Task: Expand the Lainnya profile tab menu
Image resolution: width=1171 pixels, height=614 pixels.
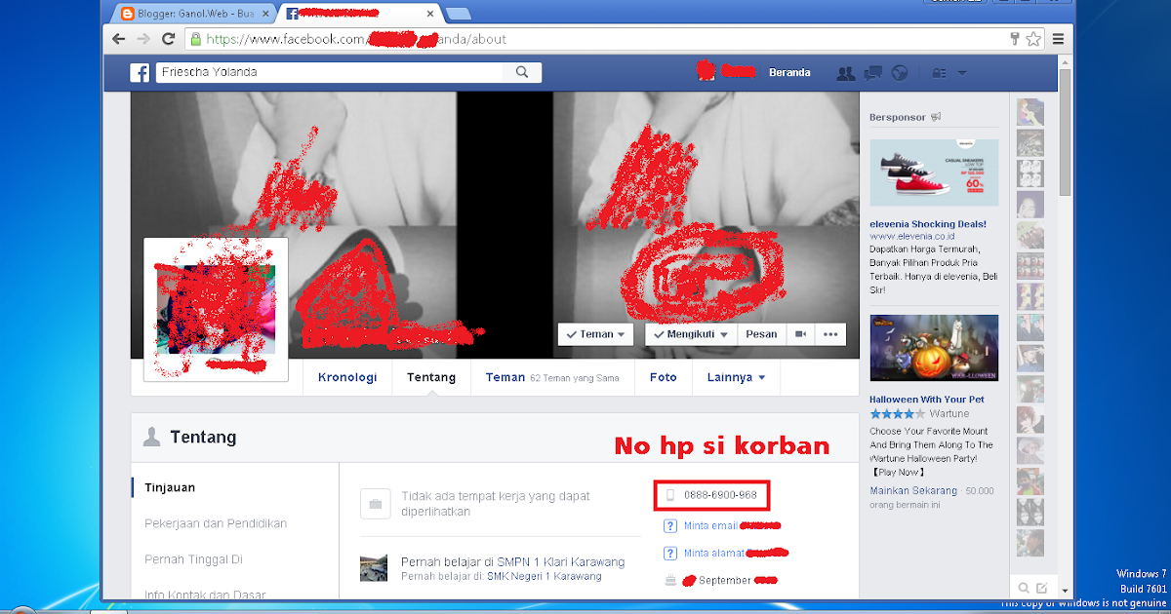Action: (736, 377)
